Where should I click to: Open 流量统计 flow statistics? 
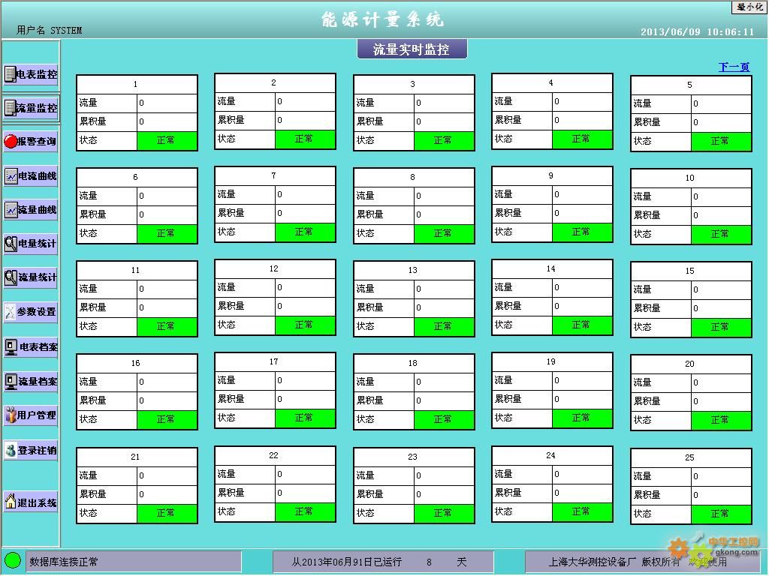(x=31, y=277)
